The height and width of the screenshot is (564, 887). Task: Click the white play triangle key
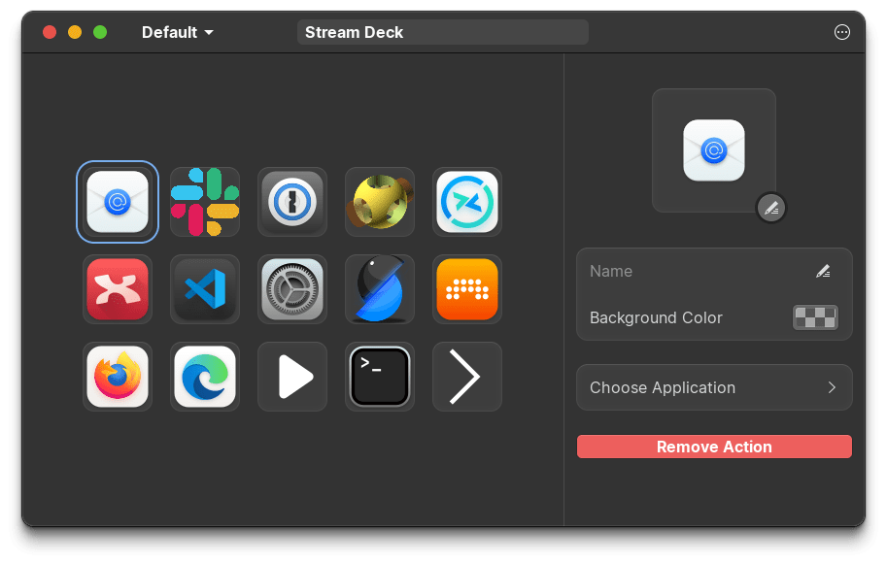pos(292,377)
